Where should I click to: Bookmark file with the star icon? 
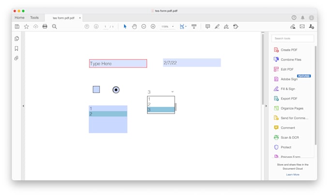[26, 27]
